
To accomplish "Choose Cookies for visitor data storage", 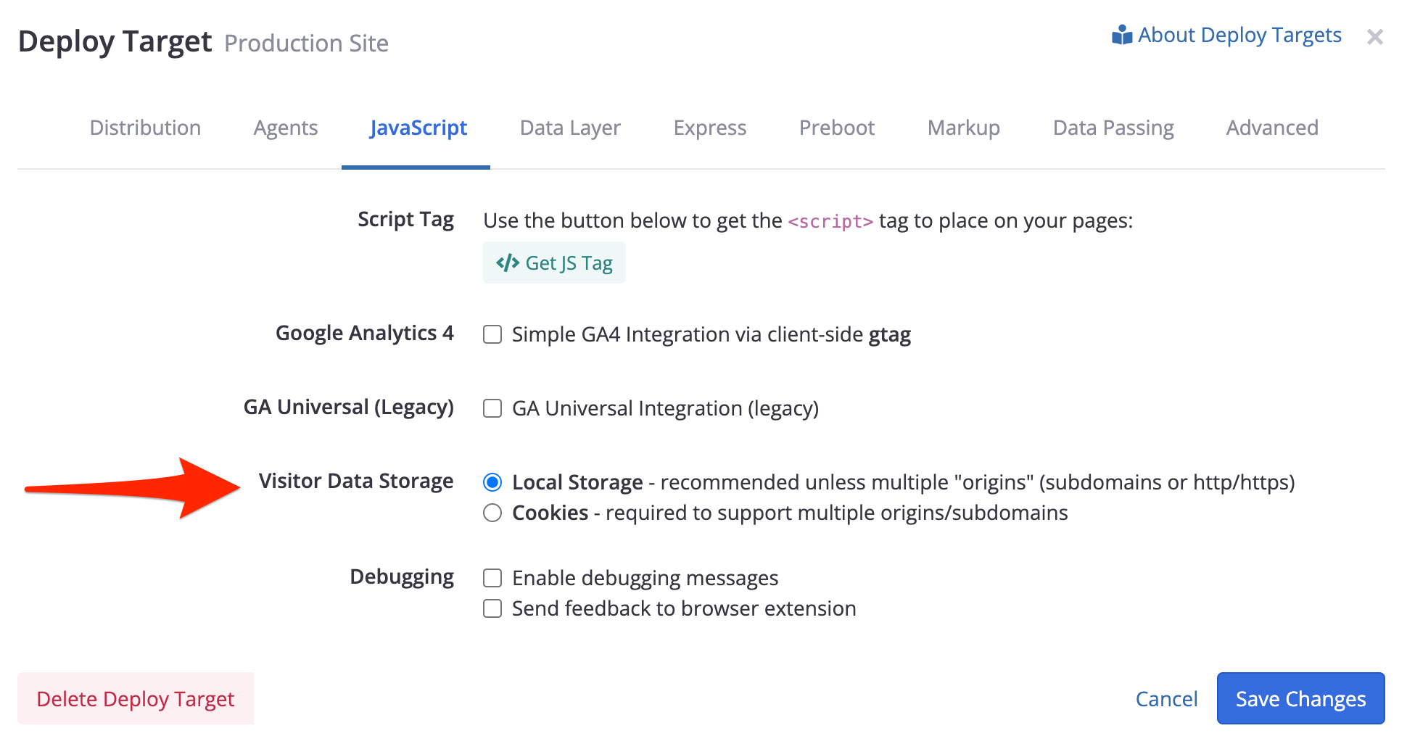I will point(493,513).
